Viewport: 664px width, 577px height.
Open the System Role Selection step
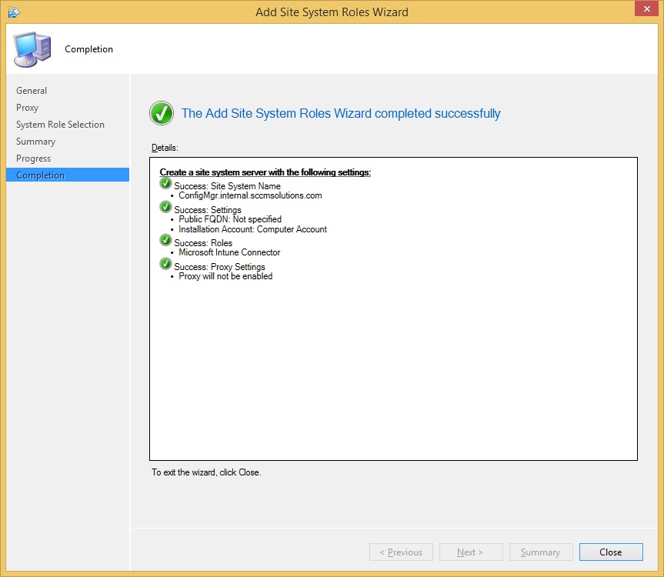(60, 125)
